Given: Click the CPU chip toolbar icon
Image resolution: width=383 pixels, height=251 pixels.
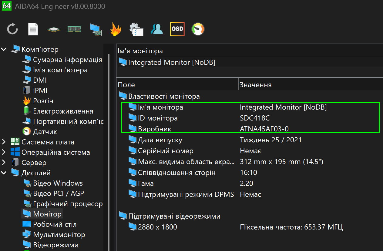Looking at the screenshot, I should (53, 29).
